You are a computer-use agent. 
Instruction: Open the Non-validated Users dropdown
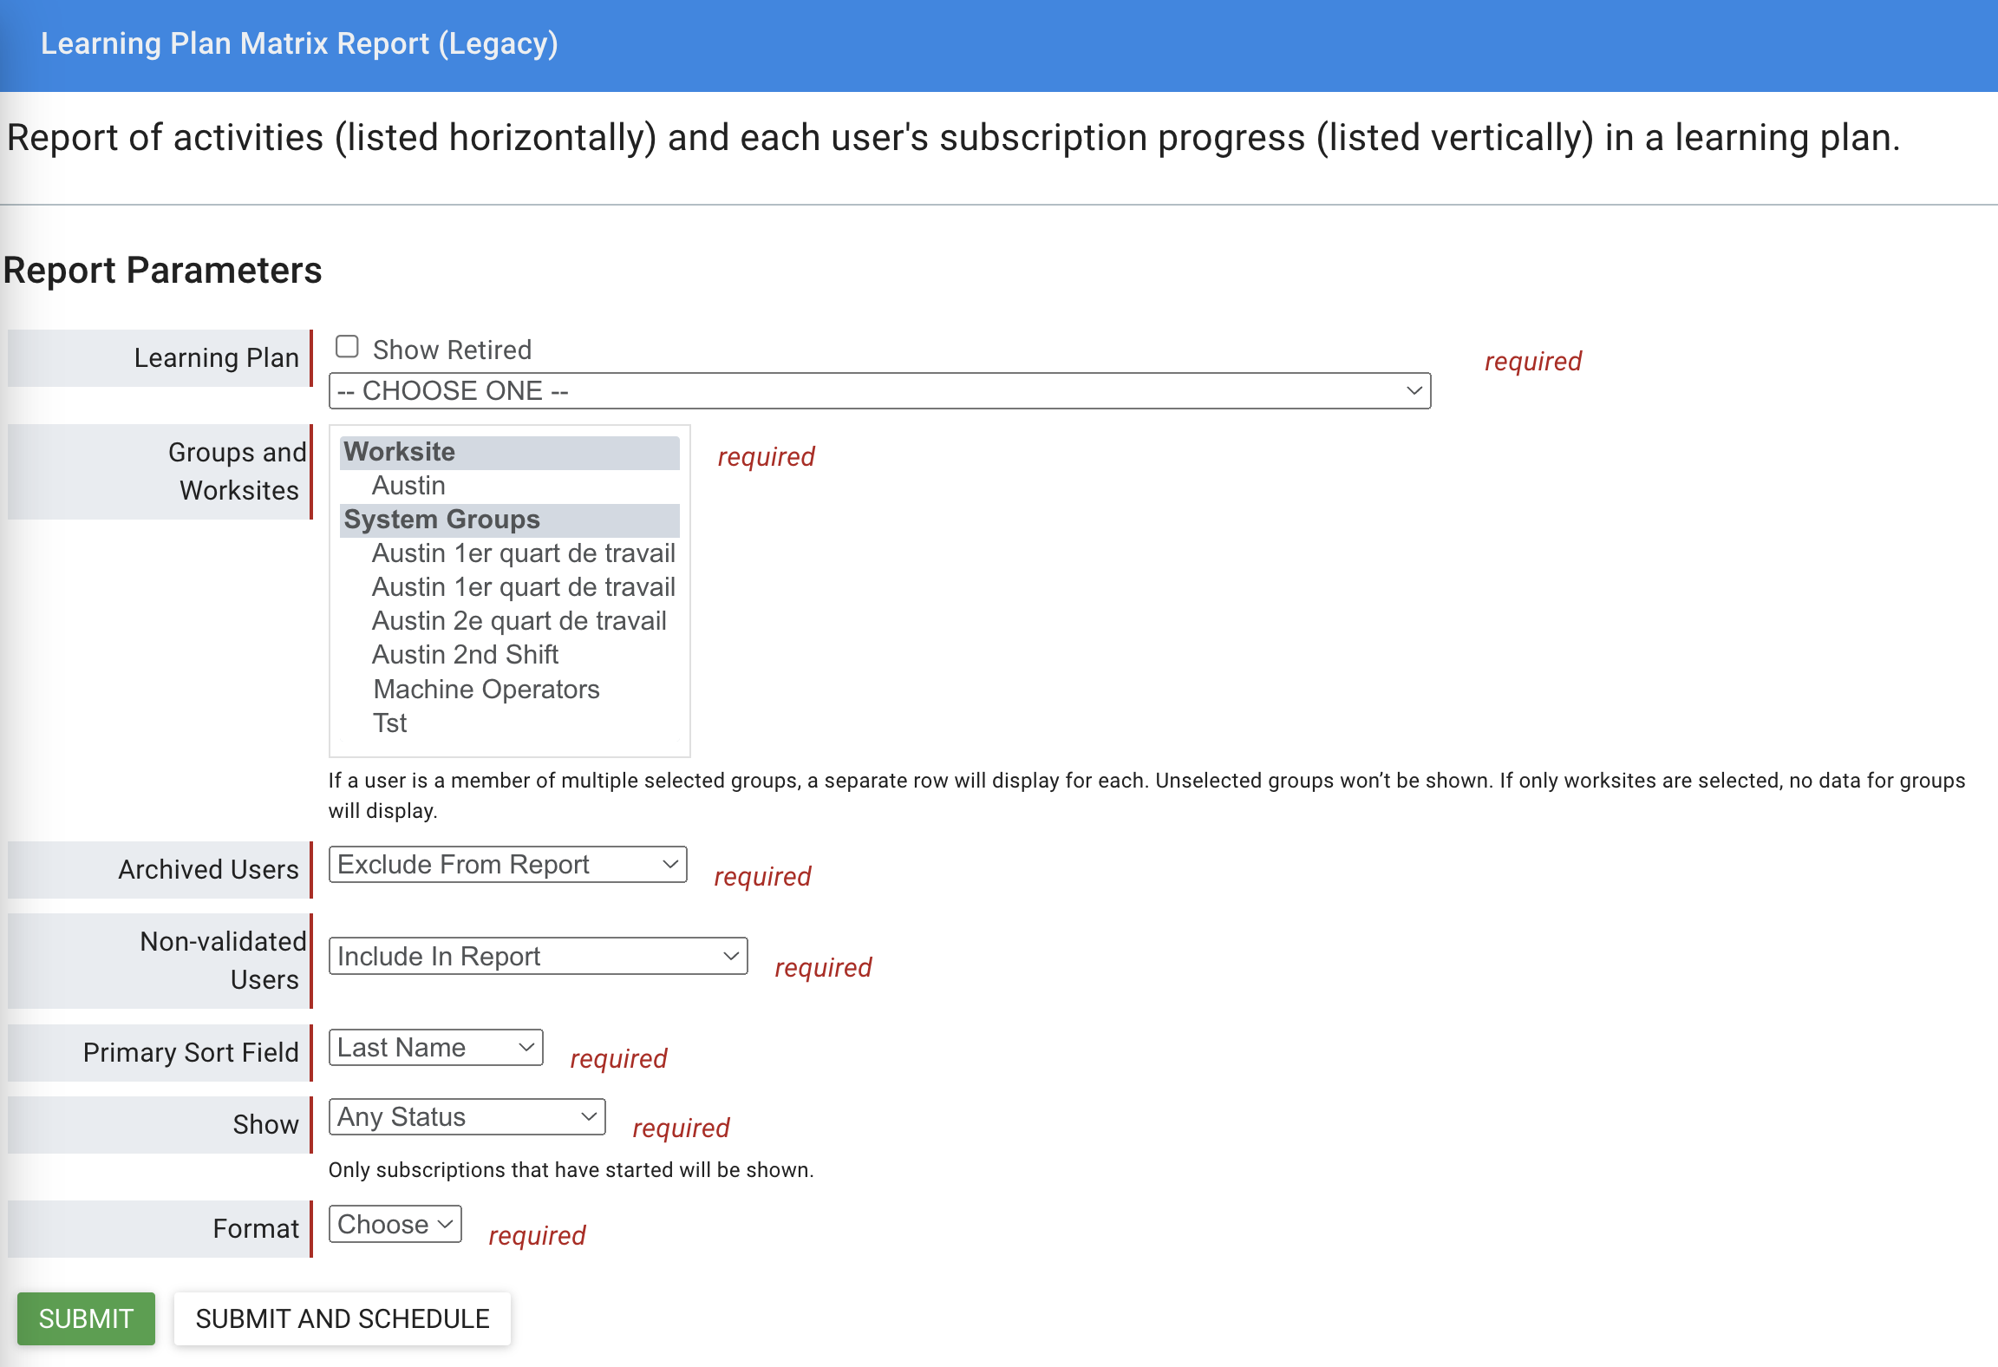pos(538,956)
